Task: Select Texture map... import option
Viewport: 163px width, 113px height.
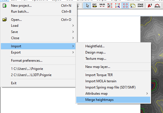Action: 113,59
